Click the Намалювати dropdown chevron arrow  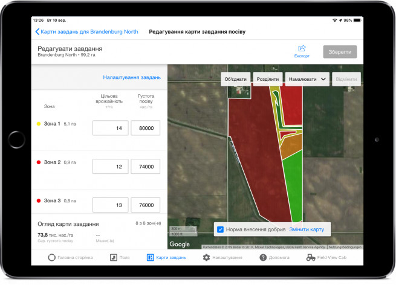pyautogui.click(x=323, y=79)
